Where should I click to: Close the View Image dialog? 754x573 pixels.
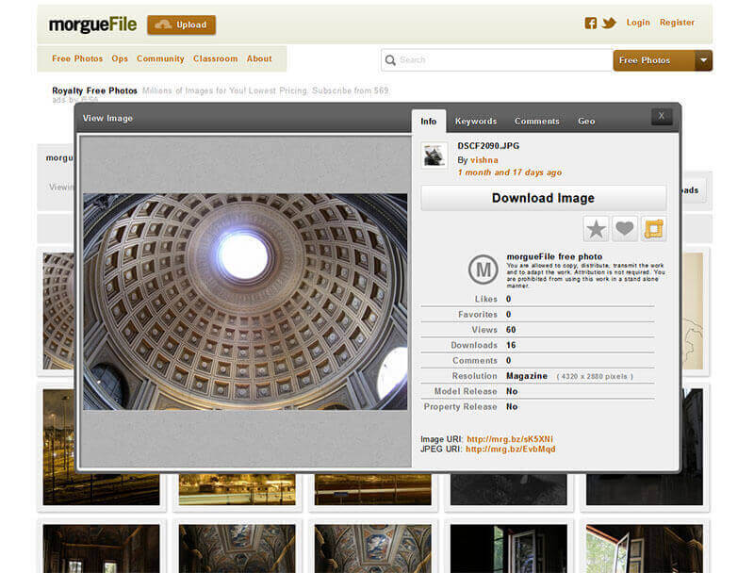tap(662, 116)
